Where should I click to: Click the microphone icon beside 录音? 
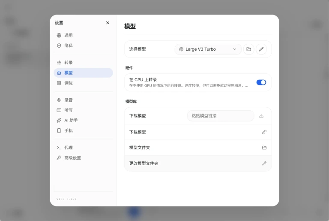click(x=59, y=100)
